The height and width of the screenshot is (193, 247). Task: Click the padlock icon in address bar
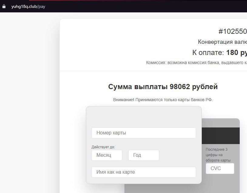point(4,6)
